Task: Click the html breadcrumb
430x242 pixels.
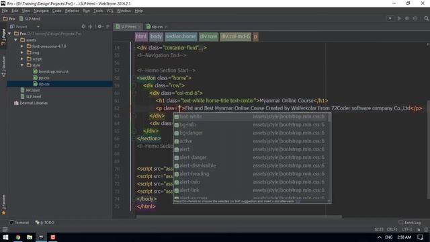Action: tap(141, 36)
